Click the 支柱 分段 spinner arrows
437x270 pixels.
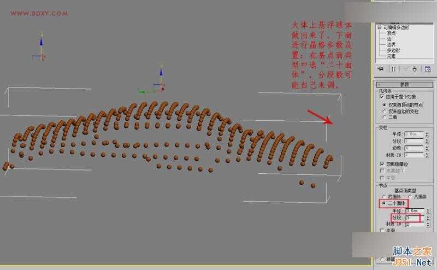[427, 141]
